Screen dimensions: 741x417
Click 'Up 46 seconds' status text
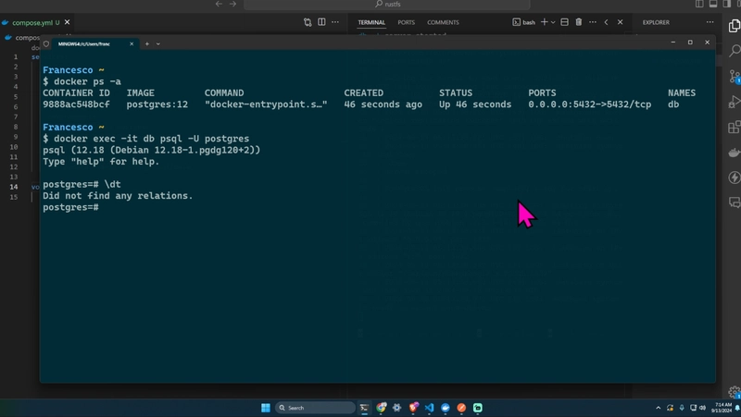pos(475,104)
